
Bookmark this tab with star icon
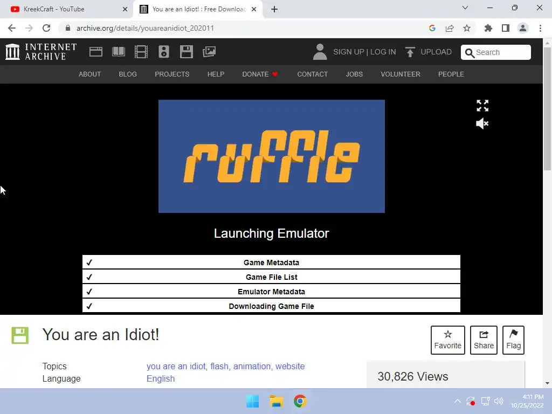click(x=467, y=28)
